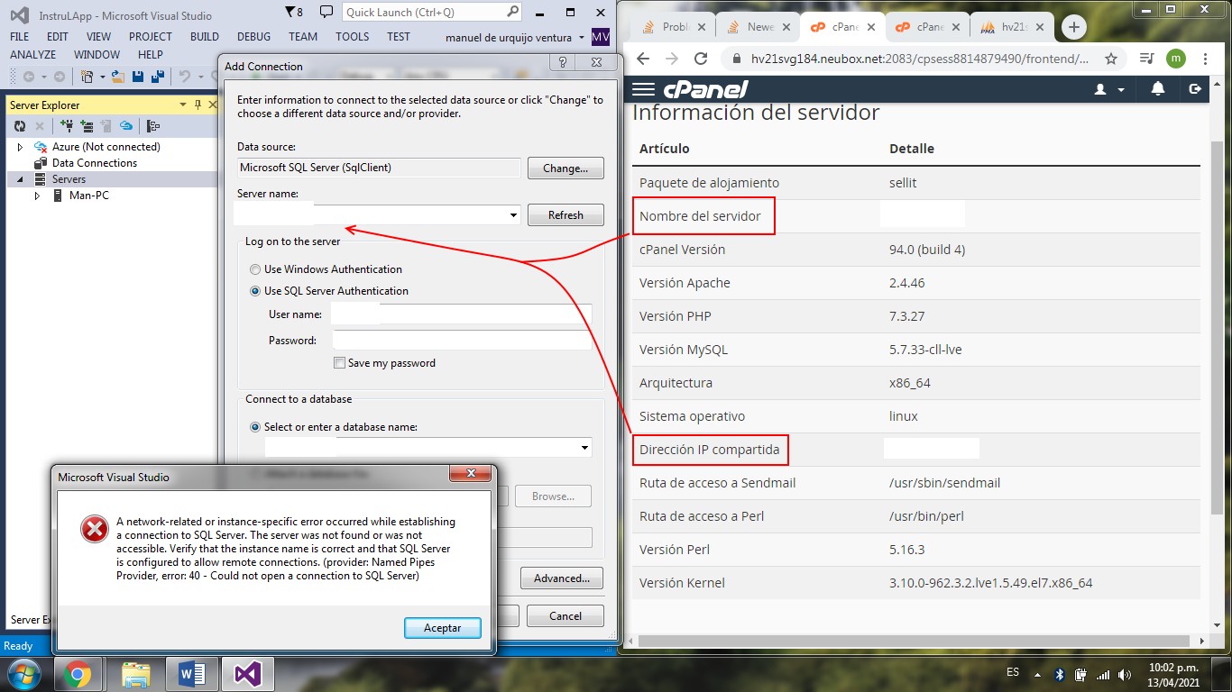Expand the Man-PC server node

[37, 196]
